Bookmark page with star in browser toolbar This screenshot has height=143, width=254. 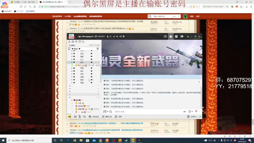(35, 7)
